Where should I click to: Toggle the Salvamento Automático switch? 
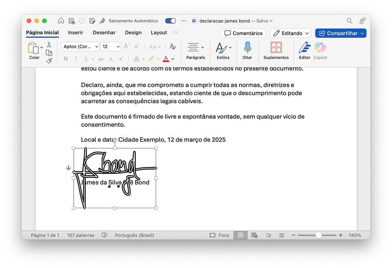(x=170, y=21)
